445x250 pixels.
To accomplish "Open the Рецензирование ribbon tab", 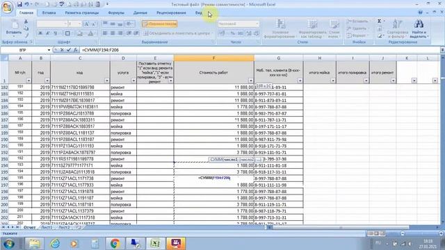I will (x=171, y=12).
